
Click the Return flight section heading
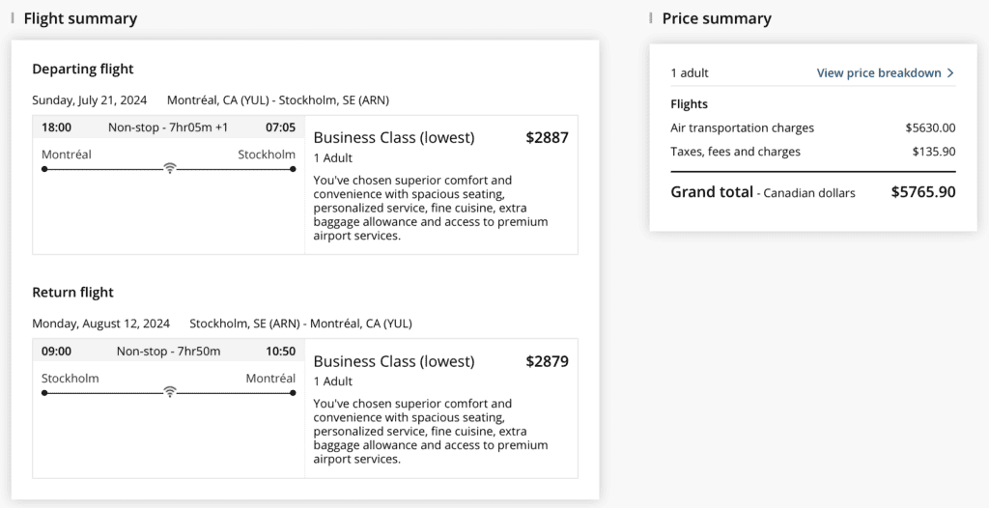(72, 293)
